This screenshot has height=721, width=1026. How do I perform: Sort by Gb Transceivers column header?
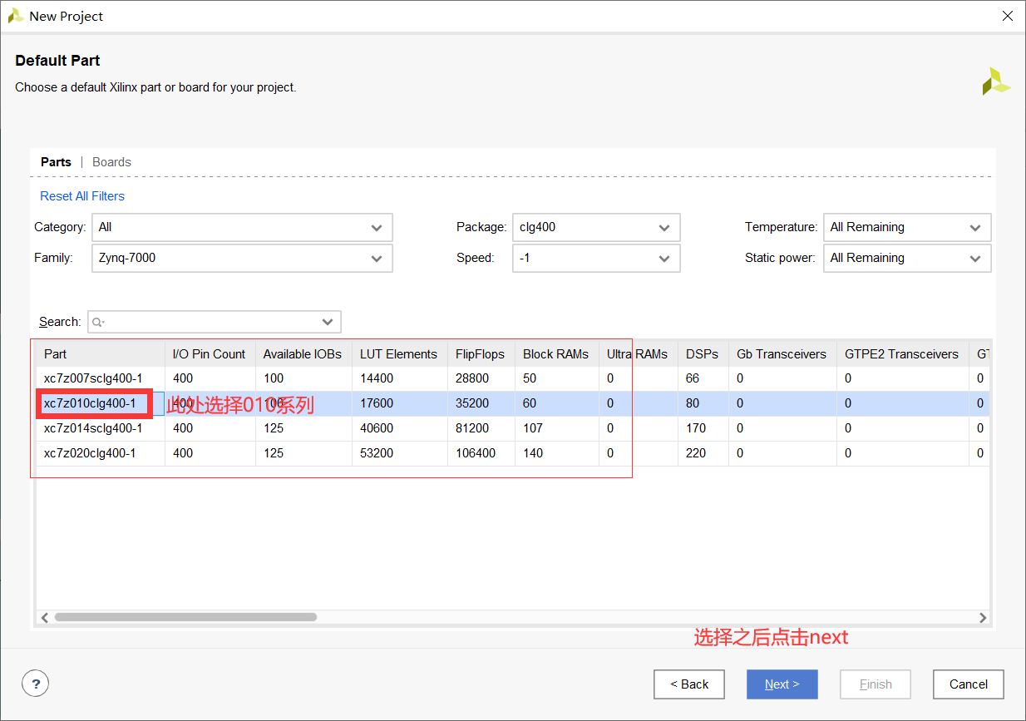[x=782, y=354]
